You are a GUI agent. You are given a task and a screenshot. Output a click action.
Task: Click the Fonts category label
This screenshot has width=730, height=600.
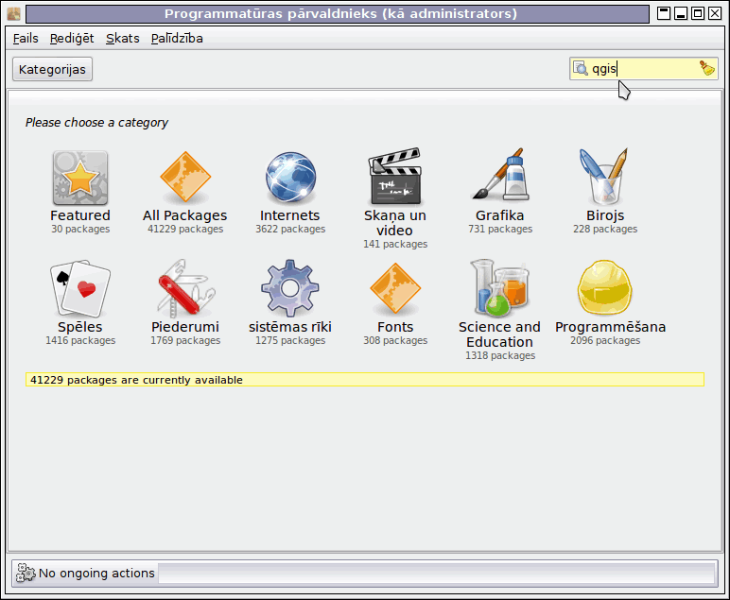click(395, 327)
